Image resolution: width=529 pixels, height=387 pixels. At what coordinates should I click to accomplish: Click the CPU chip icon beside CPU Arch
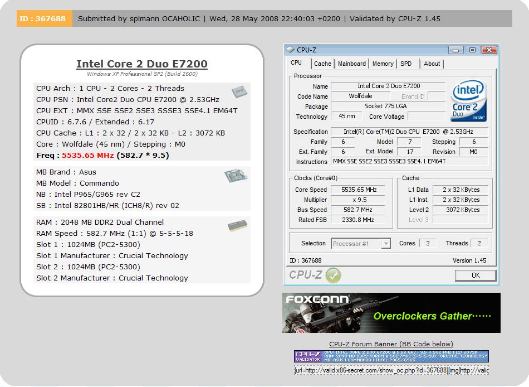[239, 91]
